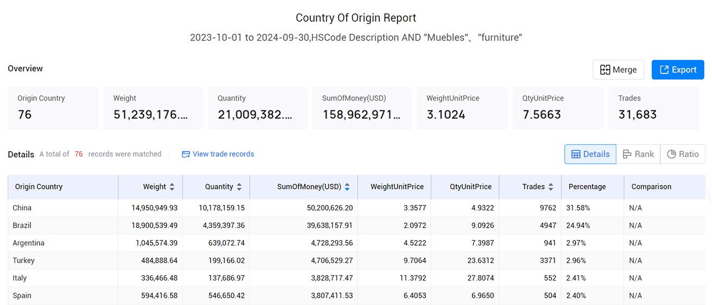
Task: Switch to the Ratio view tab
Action: click(683, 154)
